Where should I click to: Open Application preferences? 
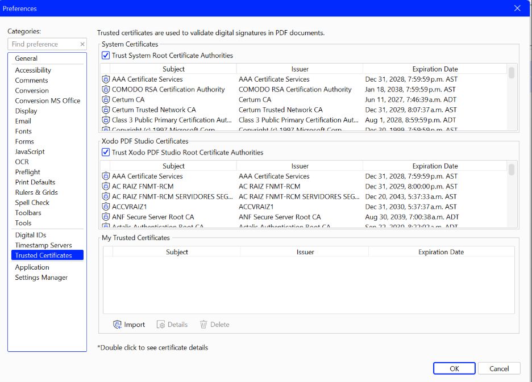coord(47,267)
